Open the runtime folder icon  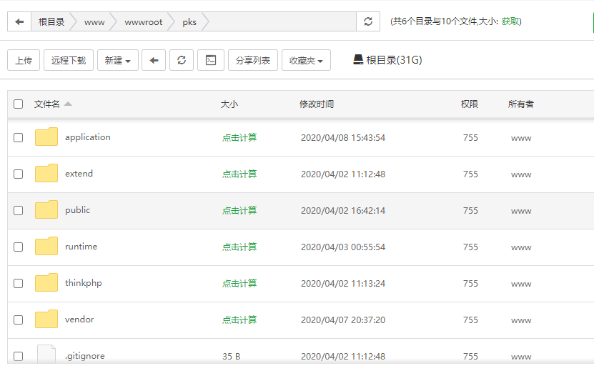tap(46, 246)
